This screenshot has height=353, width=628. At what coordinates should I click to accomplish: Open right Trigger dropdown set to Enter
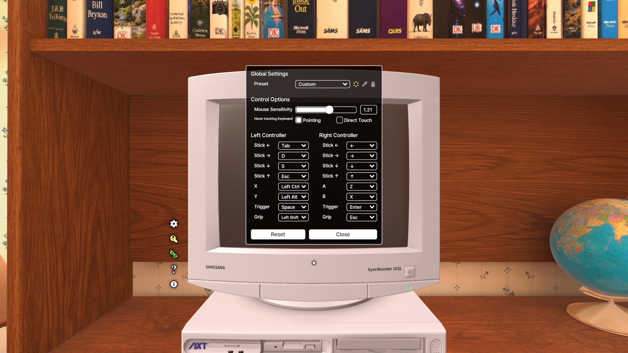click(362, 207)
